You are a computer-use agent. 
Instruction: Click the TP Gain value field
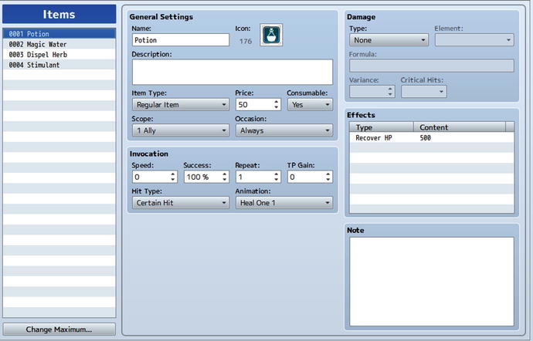click(306, 177)
